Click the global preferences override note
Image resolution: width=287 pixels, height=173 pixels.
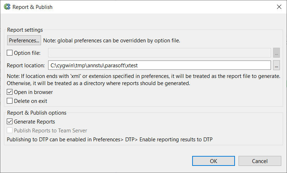coord(112,41)
